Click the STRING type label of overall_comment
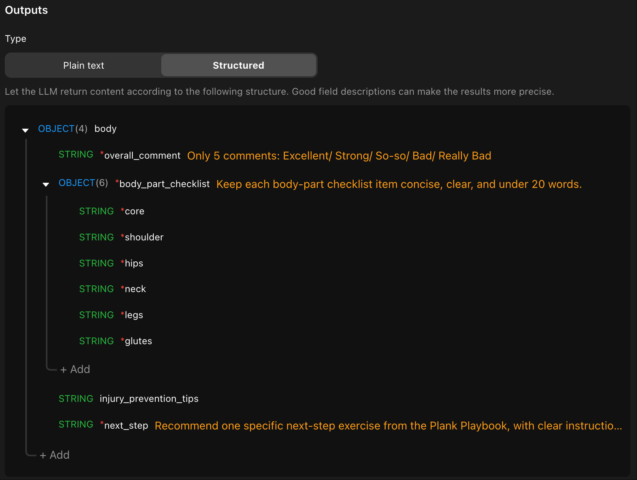Screen dimensions: 637x480 (76, 155)
